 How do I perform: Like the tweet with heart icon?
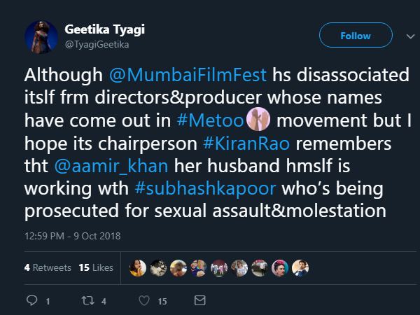click(x=144, y=302)
